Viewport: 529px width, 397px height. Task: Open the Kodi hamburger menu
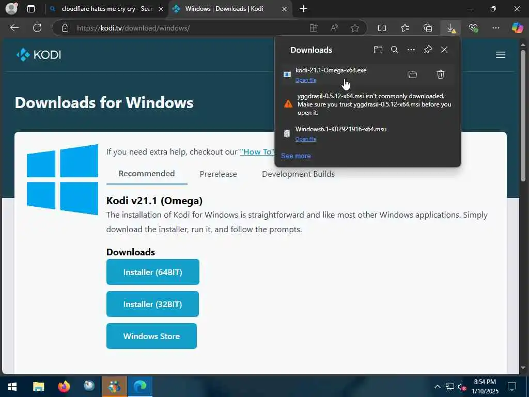[500, 55]
